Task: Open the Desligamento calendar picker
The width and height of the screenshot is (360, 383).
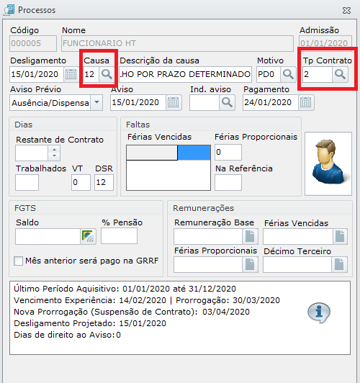Action: tap(71, 74)
